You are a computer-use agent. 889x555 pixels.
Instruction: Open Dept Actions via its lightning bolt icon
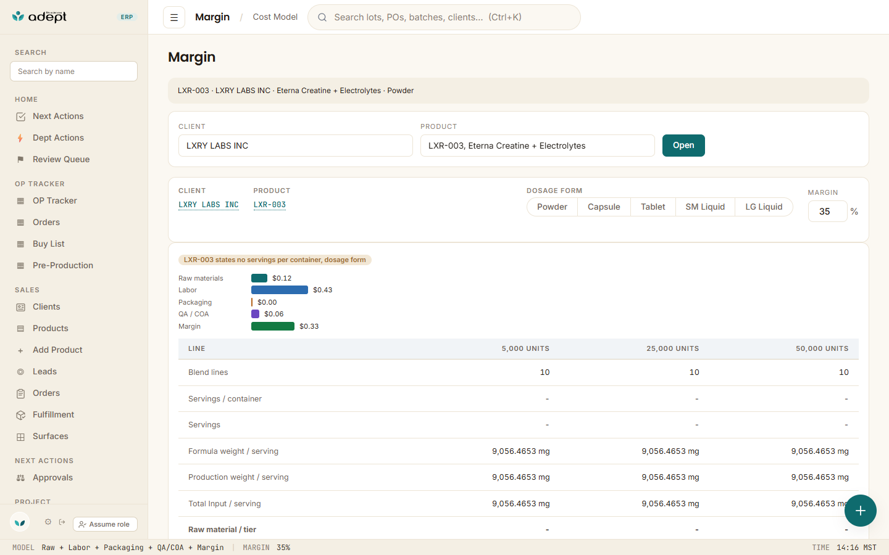click(x=20, y=138)
